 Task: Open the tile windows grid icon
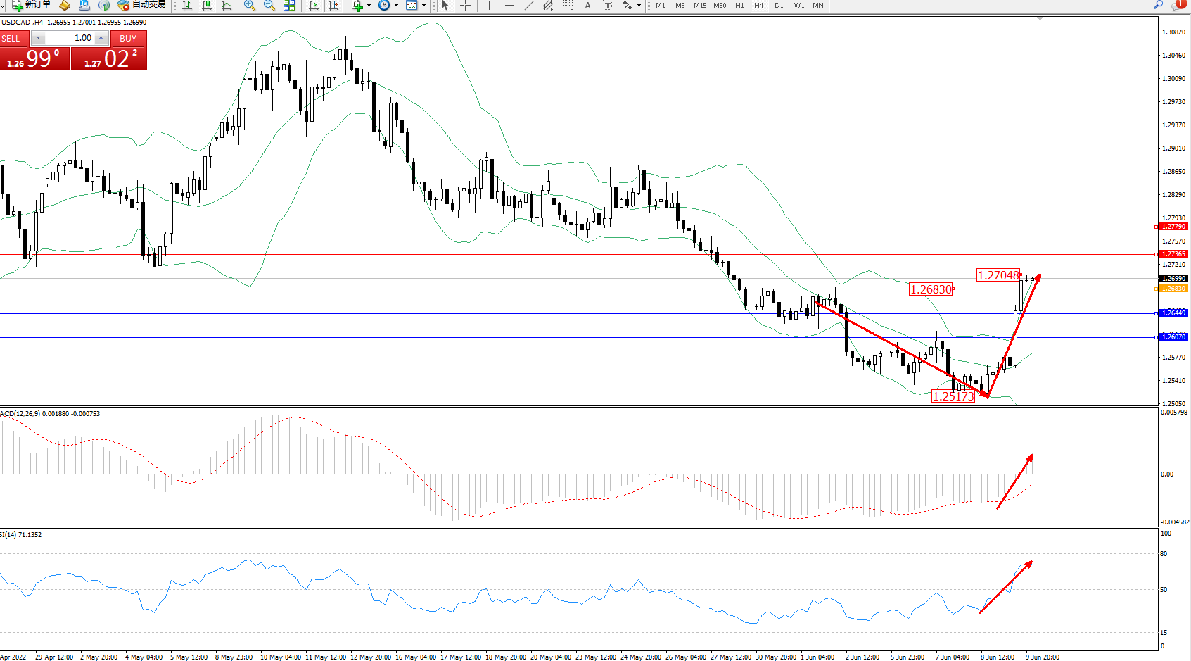pos(289,6)
